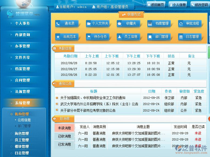Switch to the 已收消息 tab
Screen dimensions: 210x157
(x=64, y=136)
